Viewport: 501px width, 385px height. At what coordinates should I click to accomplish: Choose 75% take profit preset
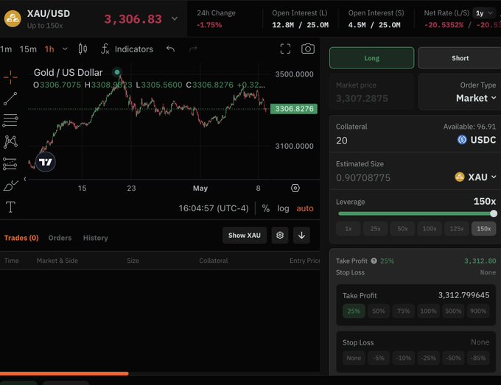click(403, 311)
